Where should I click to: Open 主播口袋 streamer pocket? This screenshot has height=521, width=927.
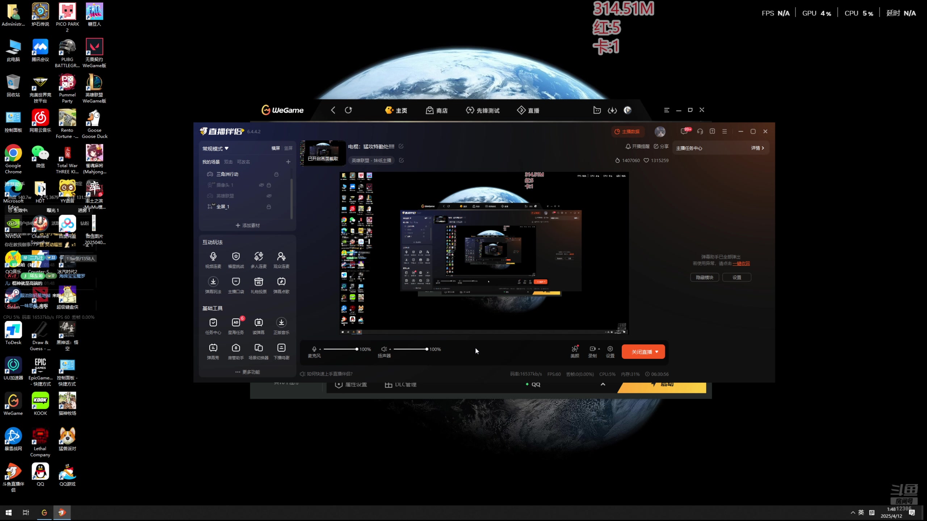(x=236, y=285)
